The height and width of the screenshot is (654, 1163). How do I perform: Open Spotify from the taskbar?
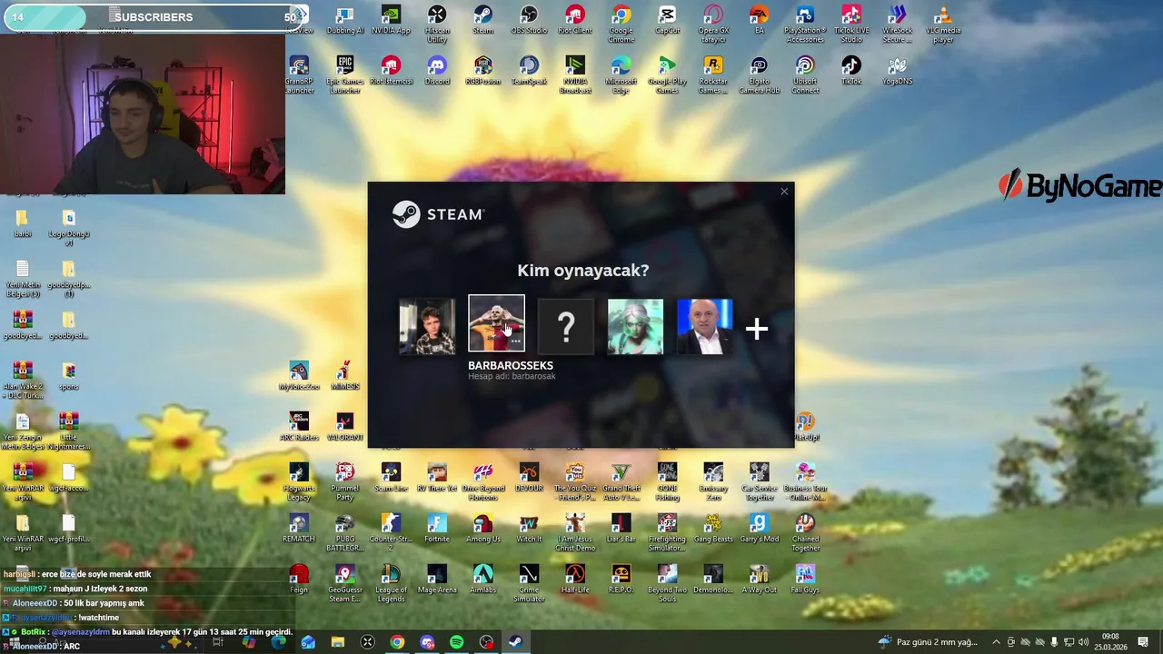pyautogui.click(x=456, y=642)
